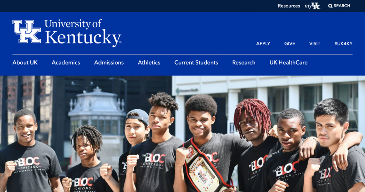Open the Athletics menu item
365x192 pixels.
coord(149,62)
